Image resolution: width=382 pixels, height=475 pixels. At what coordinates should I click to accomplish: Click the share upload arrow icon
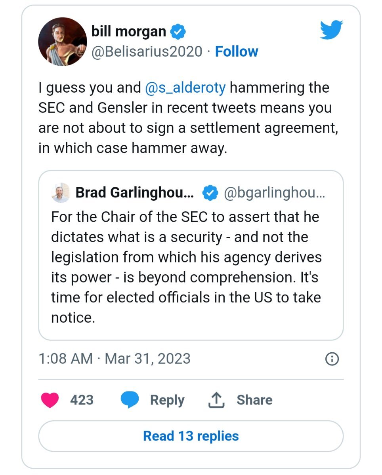point(216,400)
